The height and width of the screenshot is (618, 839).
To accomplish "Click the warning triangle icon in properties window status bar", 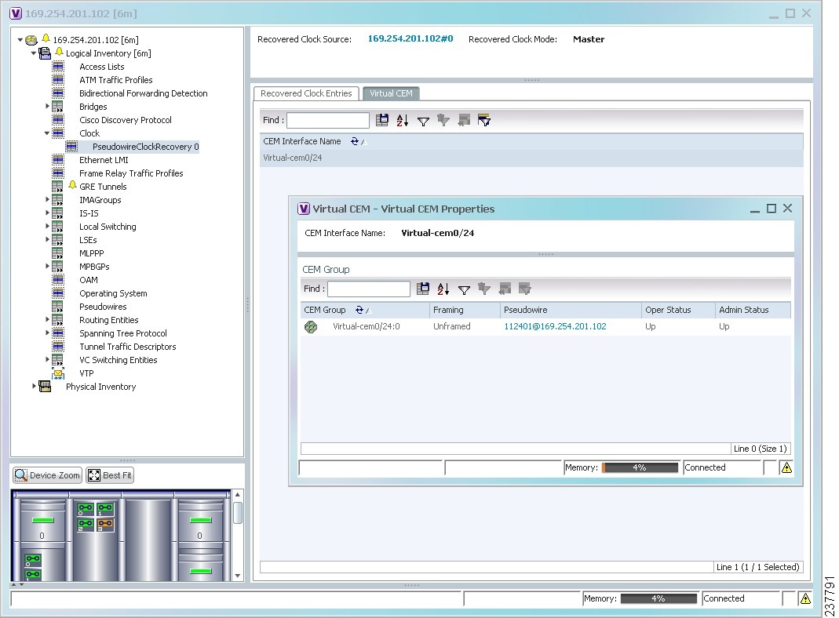I will [x=786, y=467].
